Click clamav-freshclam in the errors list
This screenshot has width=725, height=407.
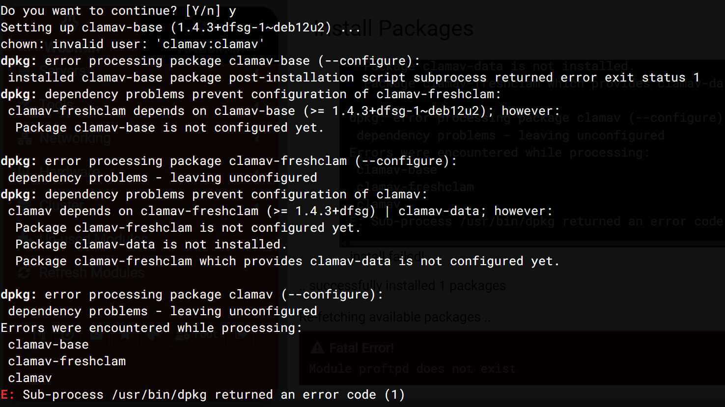[67, 361]
